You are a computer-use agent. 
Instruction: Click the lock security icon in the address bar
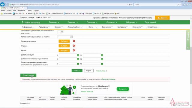tap(130, 4)
